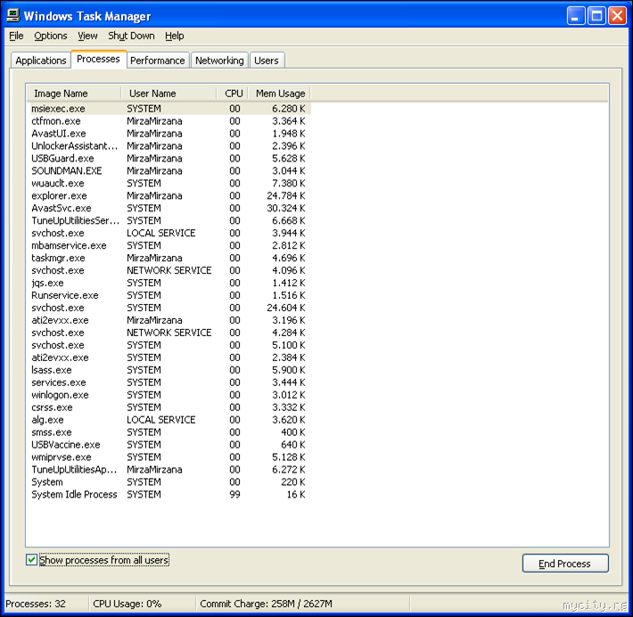Sort processes by CPU column header

pyautogui.click(x=232, y=94)
